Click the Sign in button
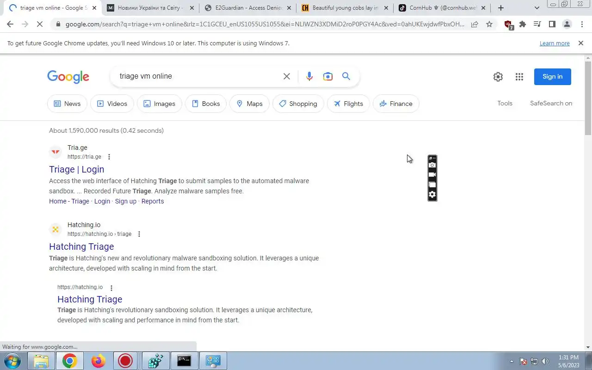Viewport: 592px width, 370px height. click(x=552, y=77)
